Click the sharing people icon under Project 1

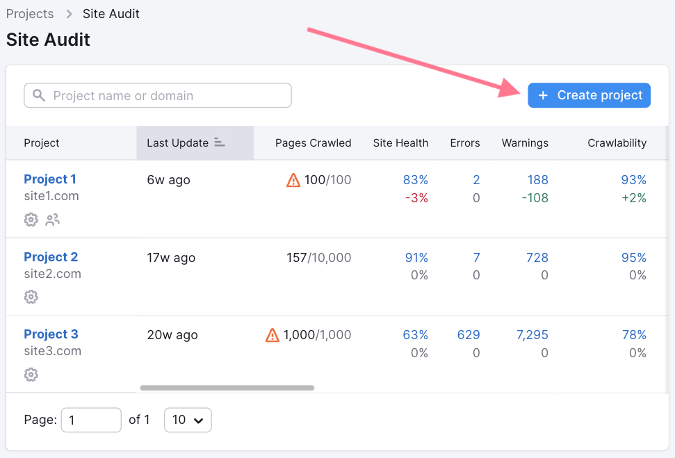point(52,220)
